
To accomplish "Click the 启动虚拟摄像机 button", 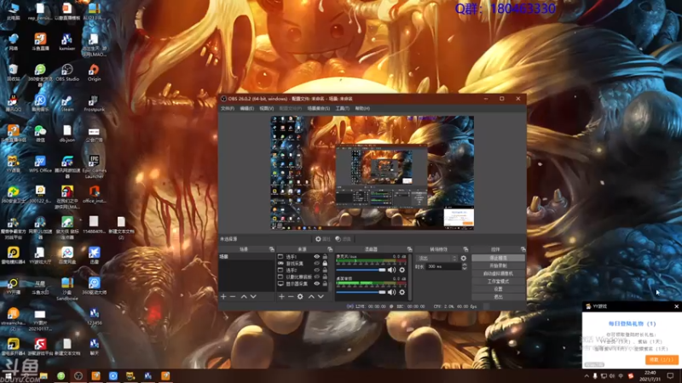I will [498, 273].
